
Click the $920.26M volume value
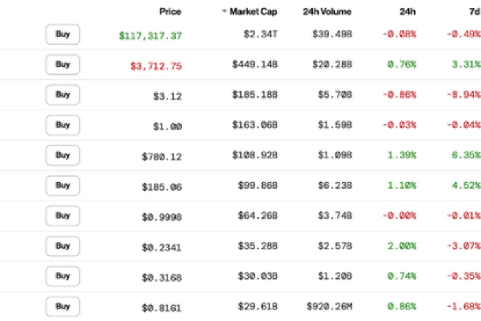click(x=329, y=307)
